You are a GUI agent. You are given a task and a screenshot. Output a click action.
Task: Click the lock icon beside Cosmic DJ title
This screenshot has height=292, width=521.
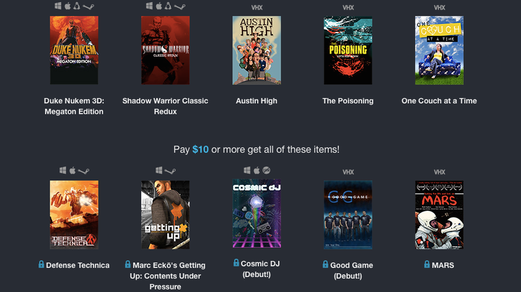coord(236,263)
